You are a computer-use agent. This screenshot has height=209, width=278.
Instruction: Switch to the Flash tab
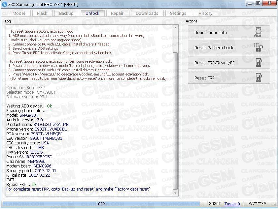[42, 13]
